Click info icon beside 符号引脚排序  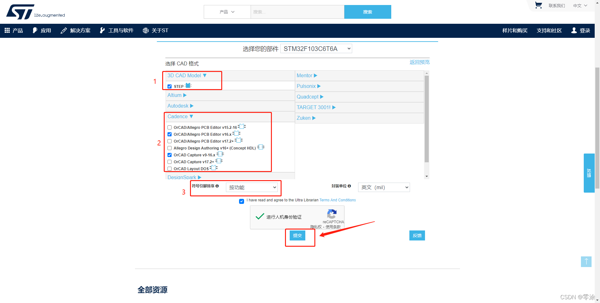217,186
